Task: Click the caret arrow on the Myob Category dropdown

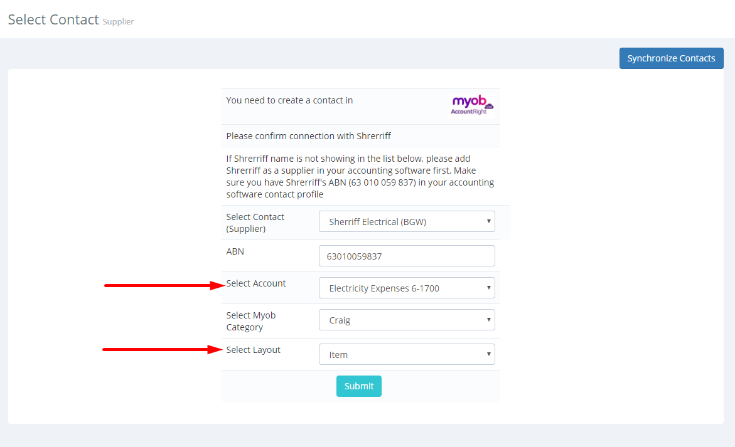Action: 488,320
